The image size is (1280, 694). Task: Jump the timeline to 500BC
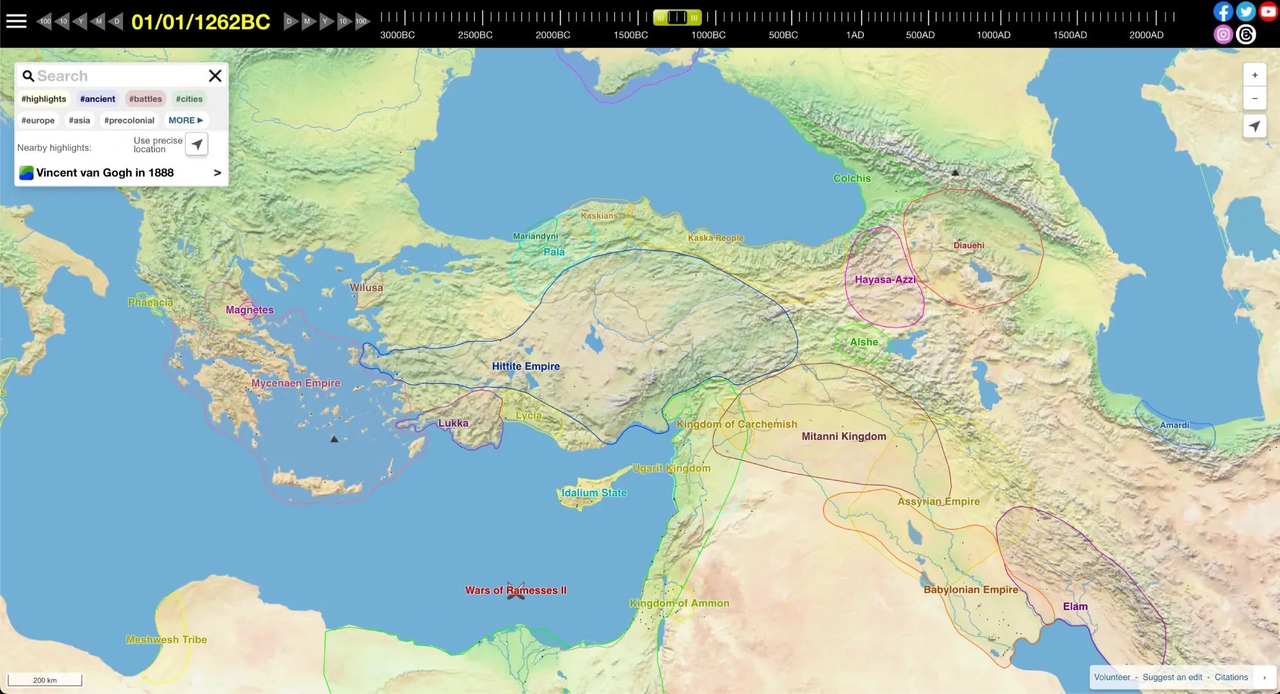(783, 35)
